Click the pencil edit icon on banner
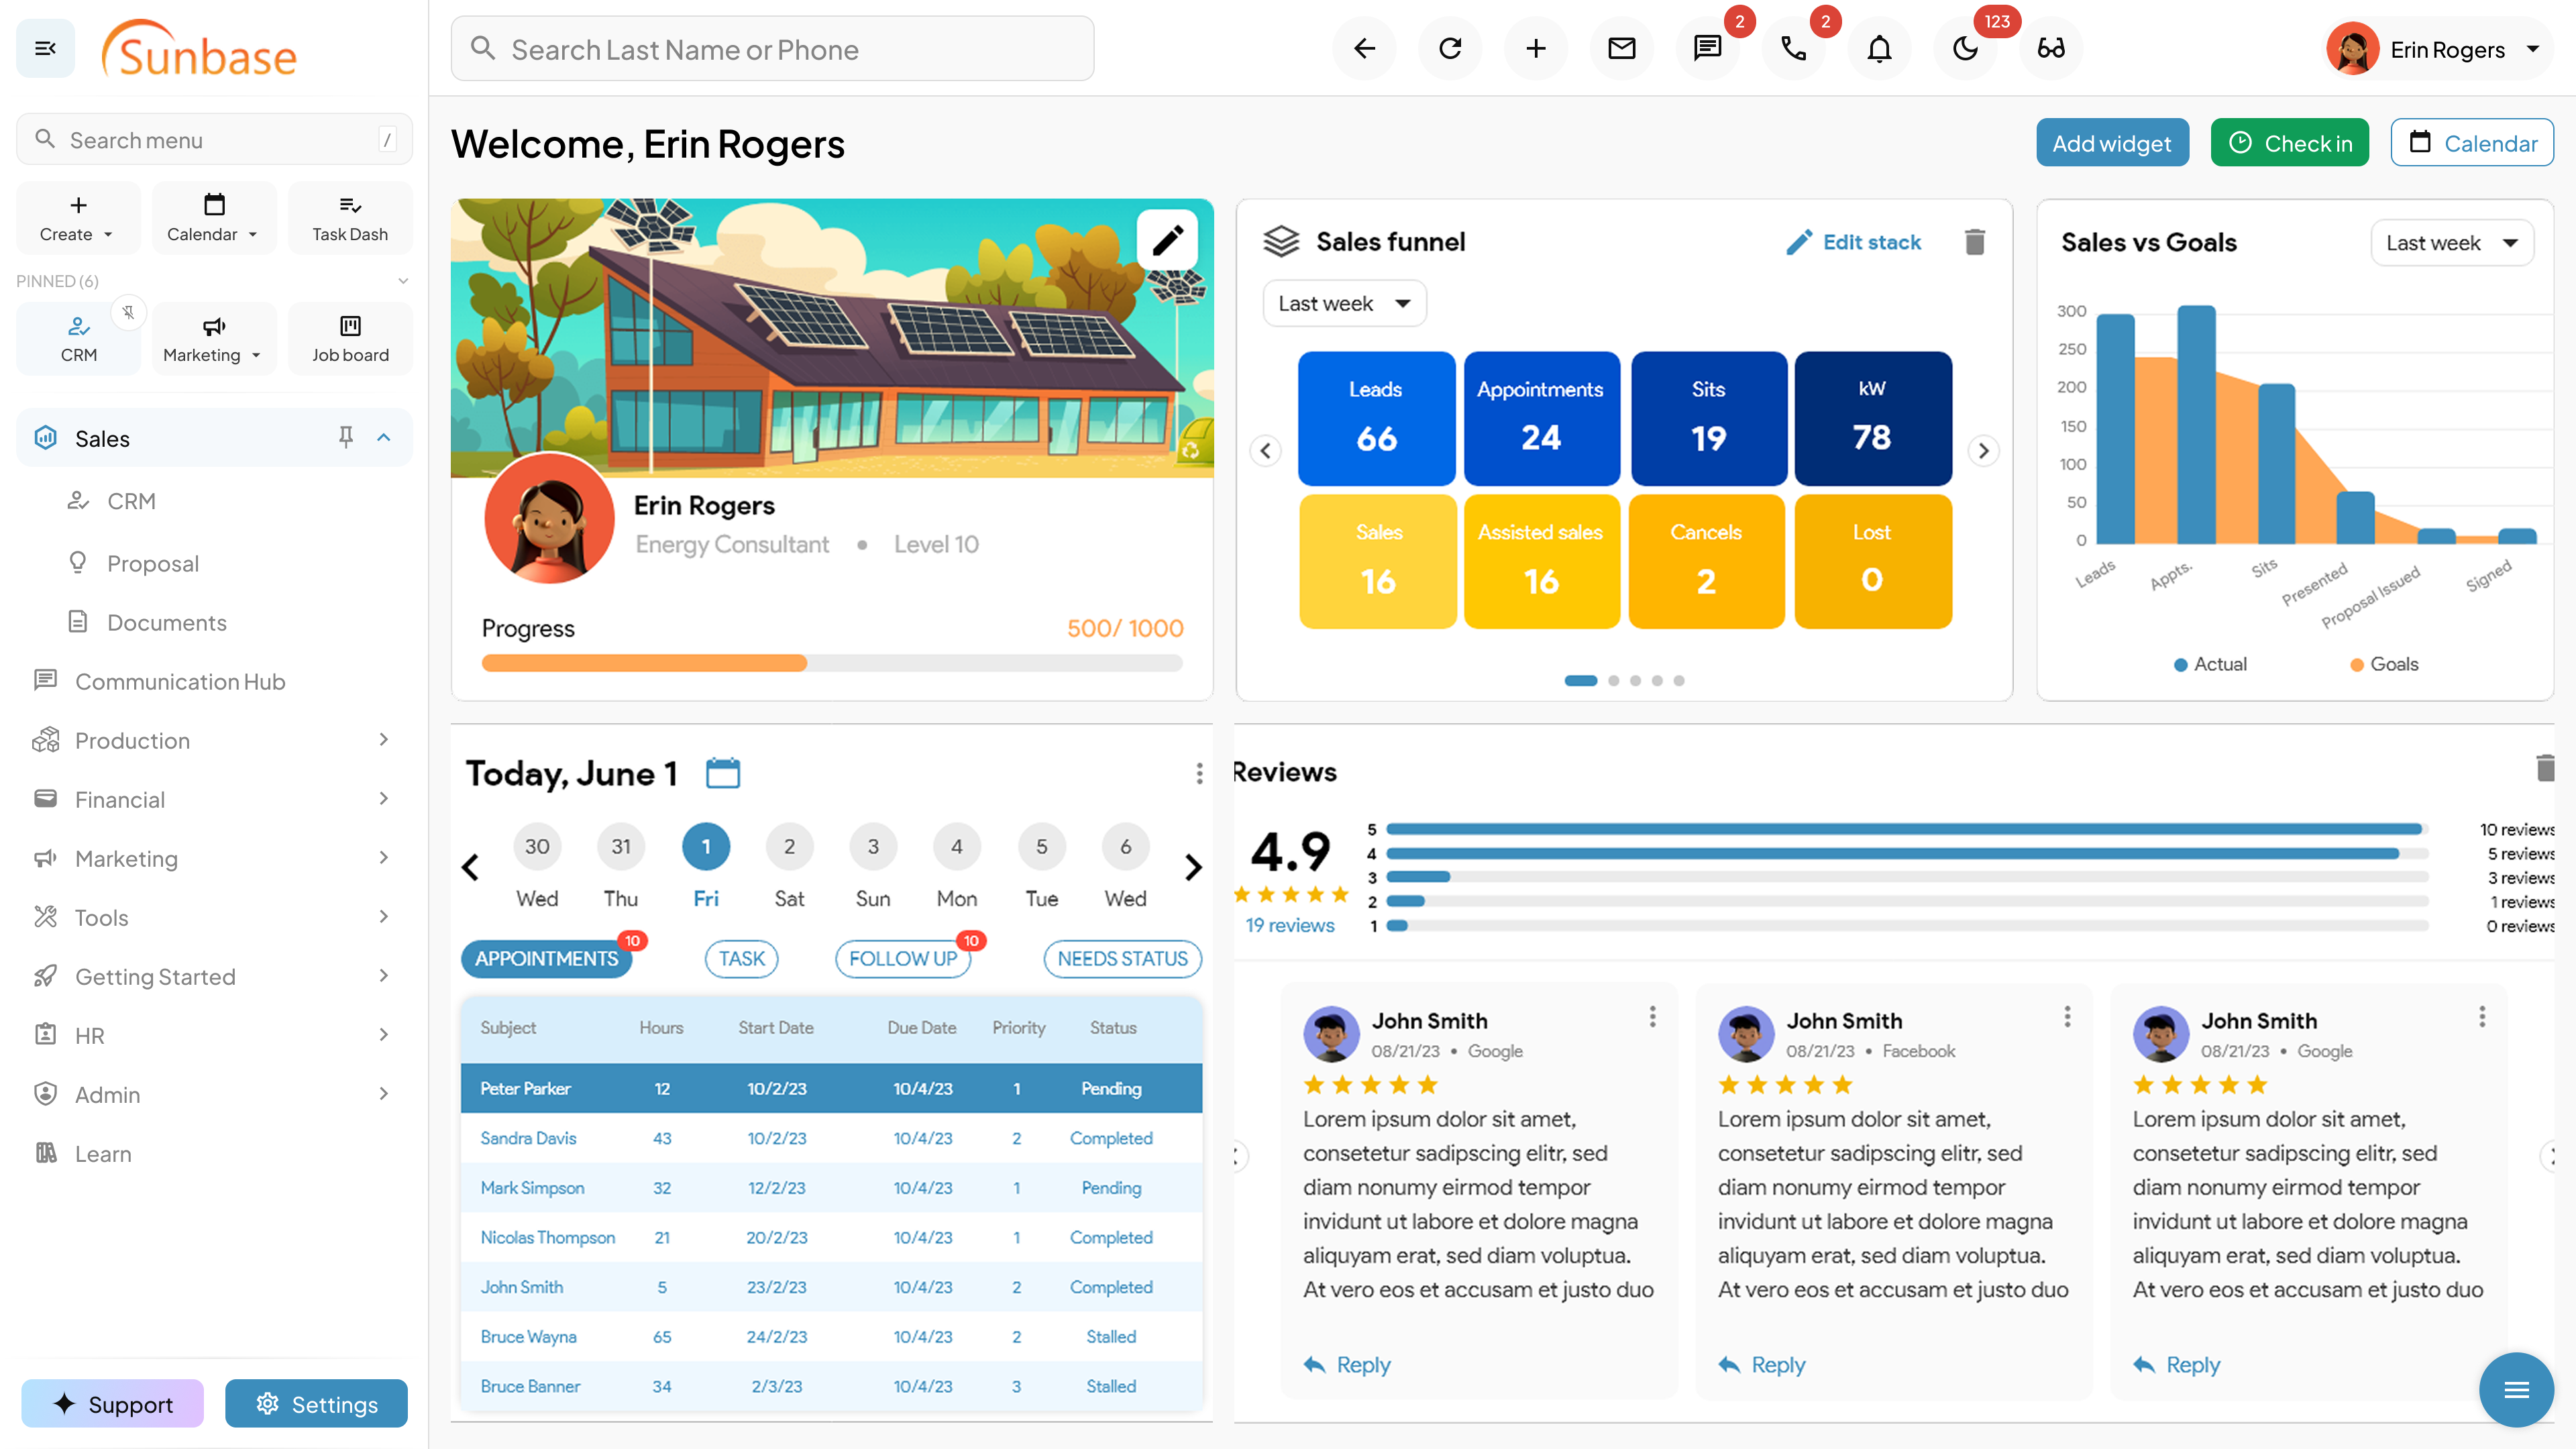The width and height of the screenshot is (2576, 1449). (1167, 240)
